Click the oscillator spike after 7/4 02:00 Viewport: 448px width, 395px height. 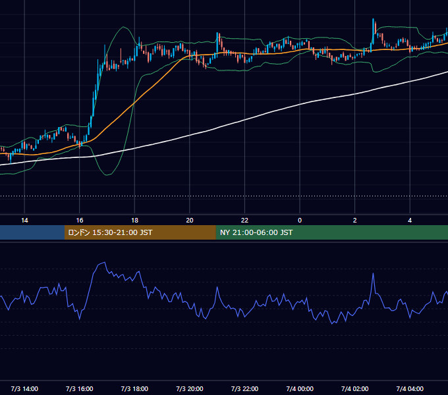[x=373, y=274]
